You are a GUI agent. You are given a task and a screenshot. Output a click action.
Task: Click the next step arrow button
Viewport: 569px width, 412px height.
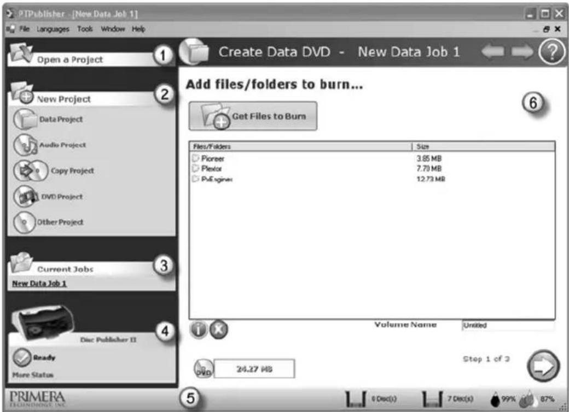pyautogui.click(x=543, y=366)
